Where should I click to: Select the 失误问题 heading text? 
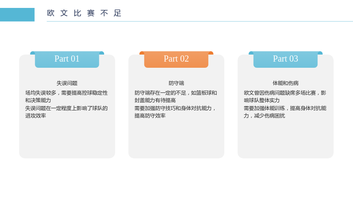point(67,83)
